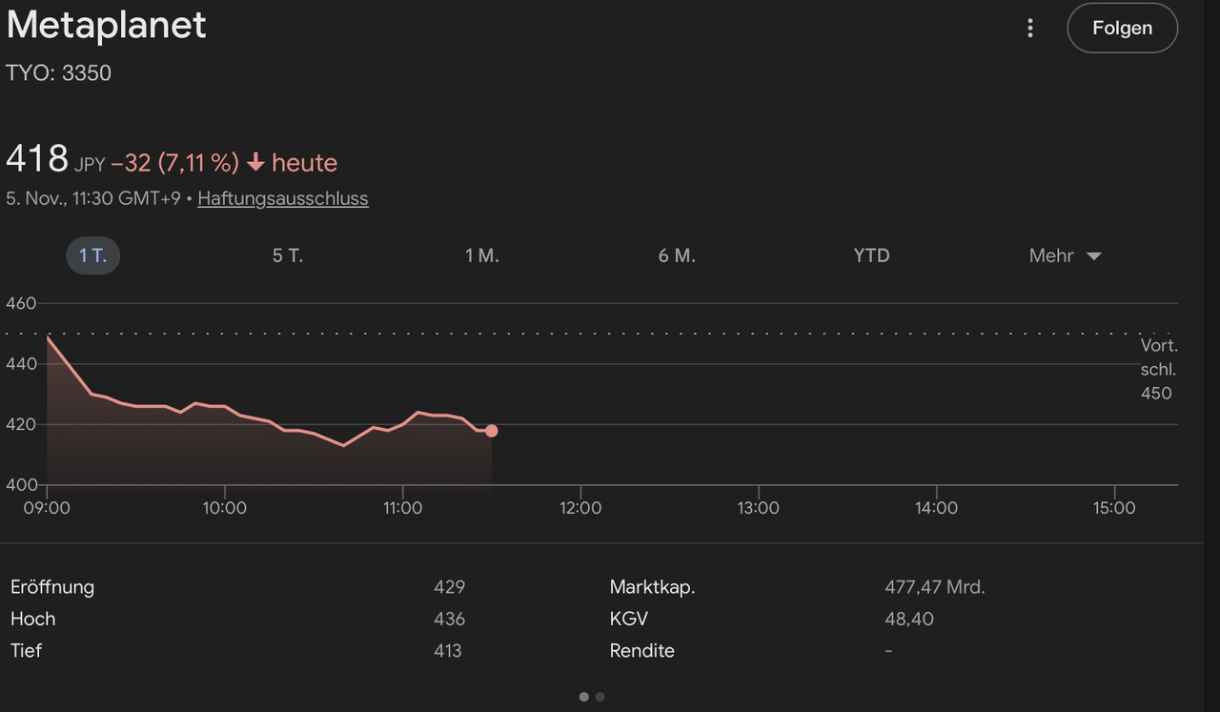Open the three-dot more options menu

pos(1029,28)
